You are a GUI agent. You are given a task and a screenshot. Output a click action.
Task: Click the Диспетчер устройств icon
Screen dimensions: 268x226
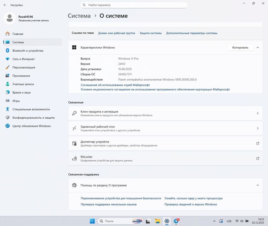tap(74, 143)
